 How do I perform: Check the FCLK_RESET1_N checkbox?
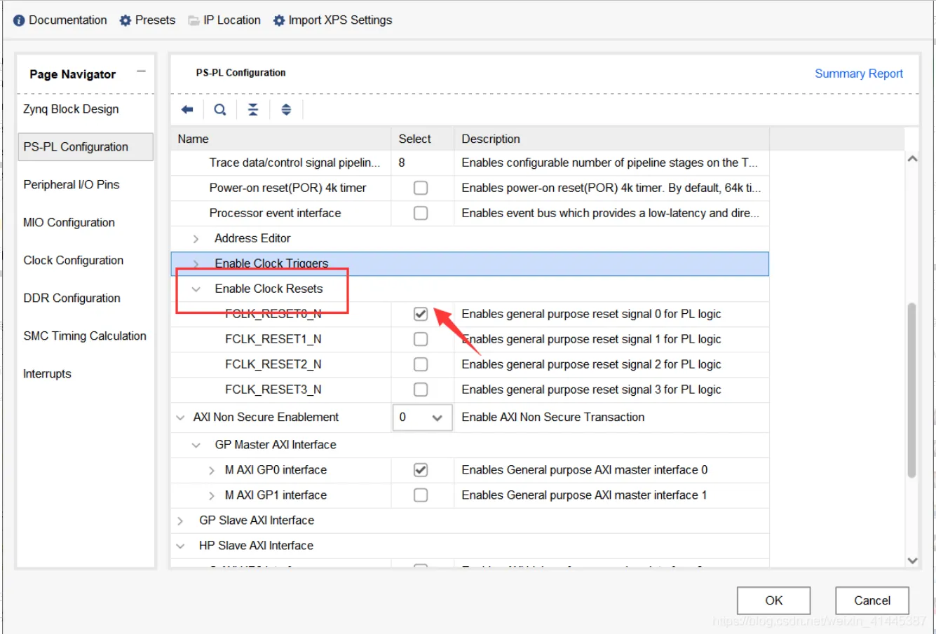tap(421, 339)
